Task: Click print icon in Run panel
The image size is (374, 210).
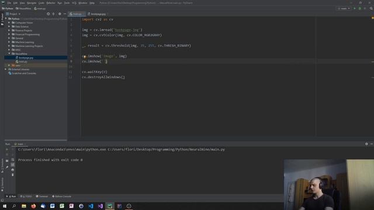Action: point(13,170)
